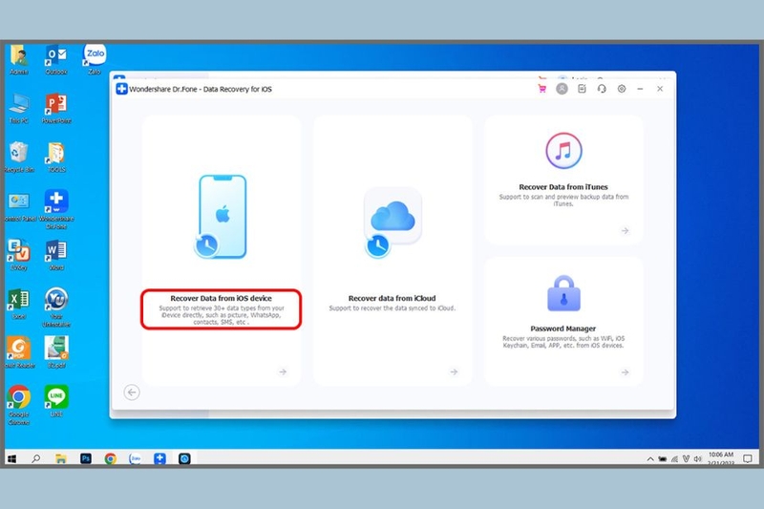Open the Windows Start menu
Image resolution: width=764 pixels, height=509 pixels.
click(x=12, y=458)
